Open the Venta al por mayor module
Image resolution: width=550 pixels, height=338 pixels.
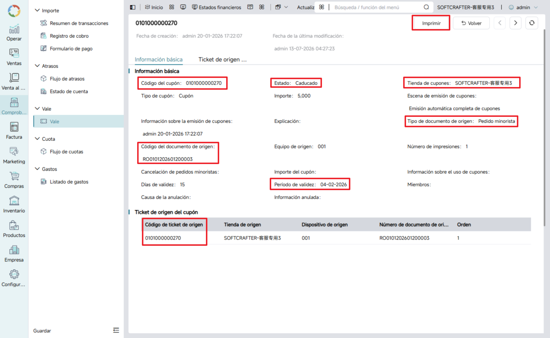(14, 82)
